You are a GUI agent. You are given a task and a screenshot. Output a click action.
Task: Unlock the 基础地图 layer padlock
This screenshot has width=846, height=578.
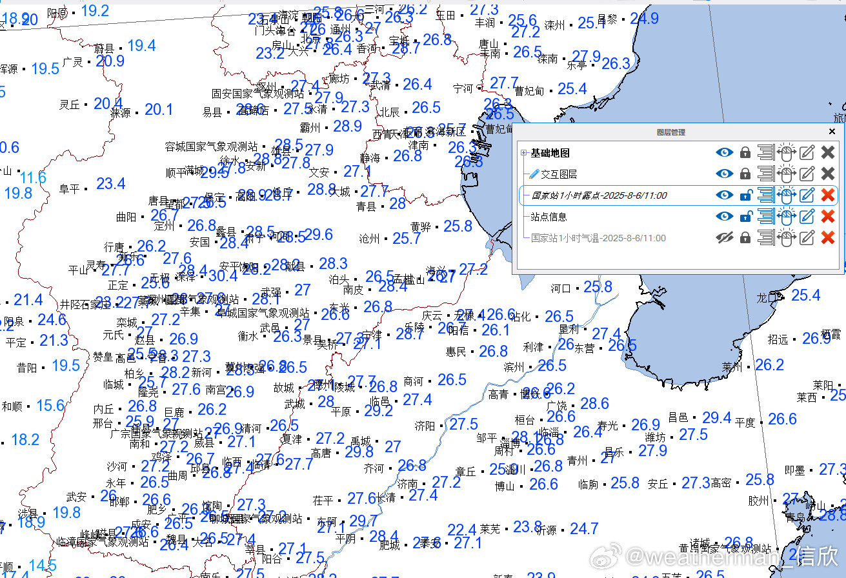pos(745,153)
